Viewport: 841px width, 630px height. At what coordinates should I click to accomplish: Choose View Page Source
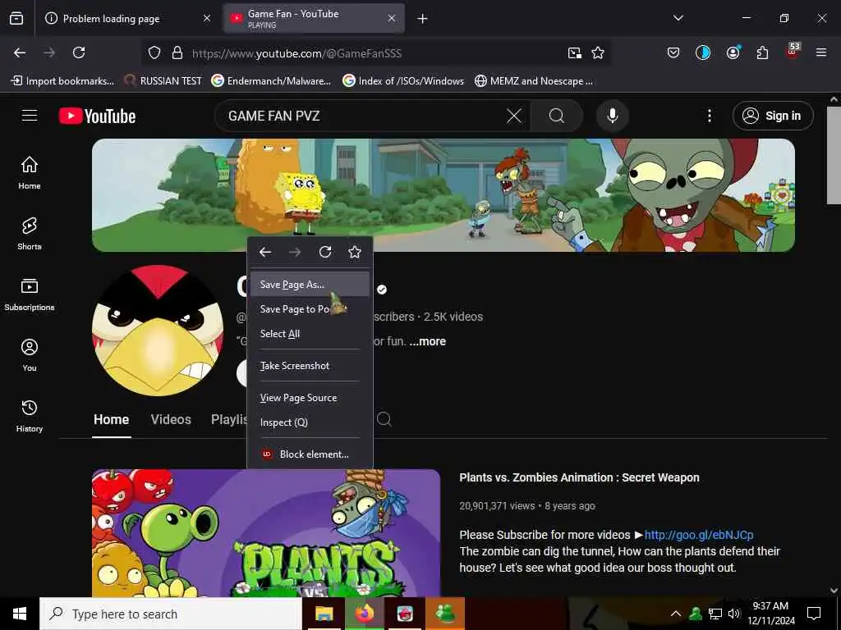pos(310,398)
